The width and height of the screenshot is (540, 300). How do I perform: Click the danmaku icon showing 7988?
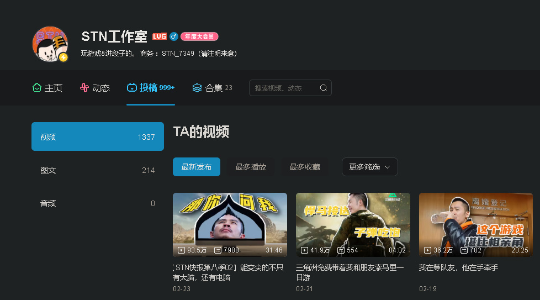coord(218,250)
